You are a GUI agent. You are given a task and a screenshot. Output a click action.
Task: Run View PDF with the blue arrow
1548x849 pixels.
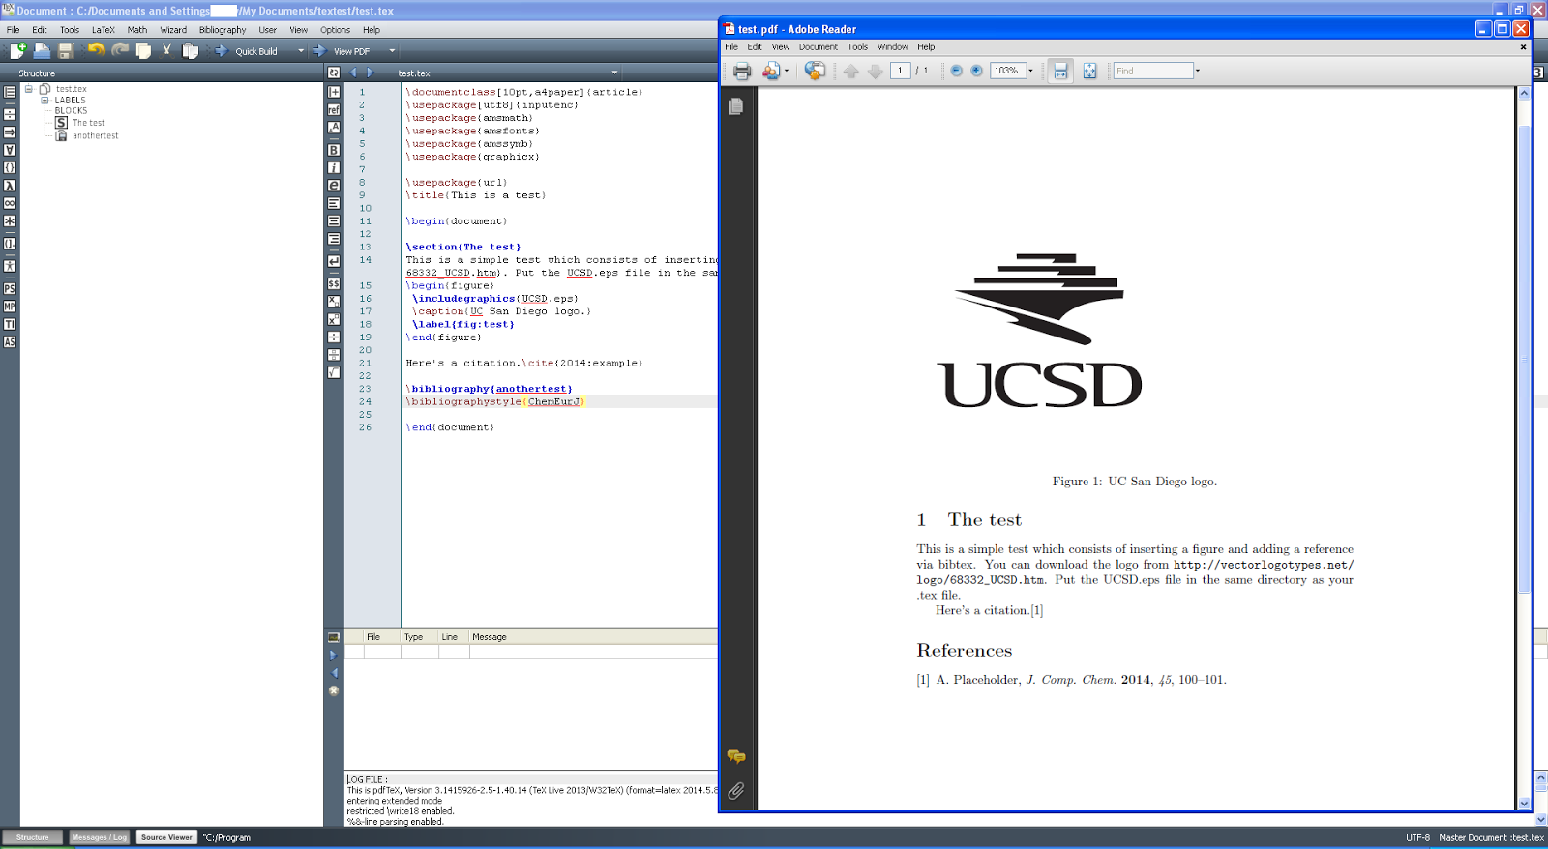319,50
